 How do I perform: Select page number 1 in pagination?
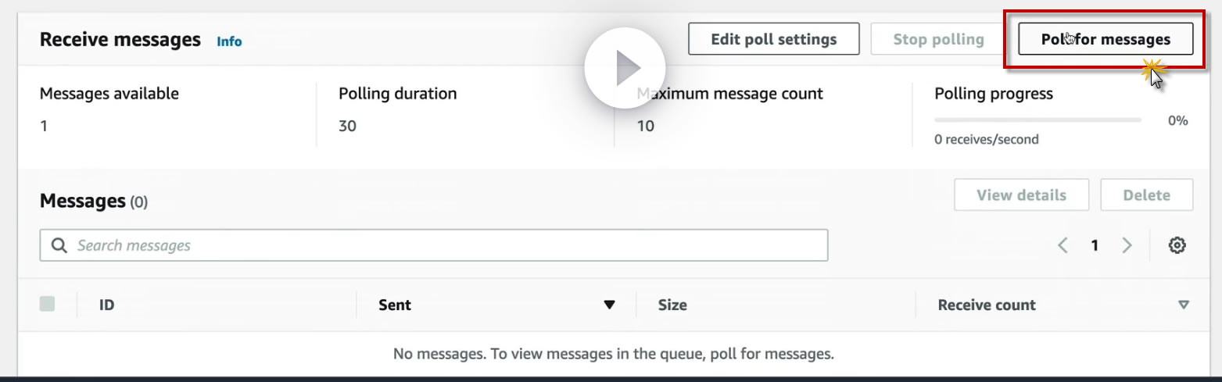click(1095, 245)
